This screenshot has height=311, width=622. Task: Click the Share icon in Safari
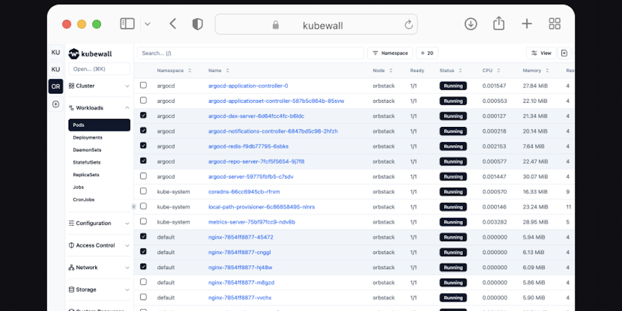[x=499, y=24]
